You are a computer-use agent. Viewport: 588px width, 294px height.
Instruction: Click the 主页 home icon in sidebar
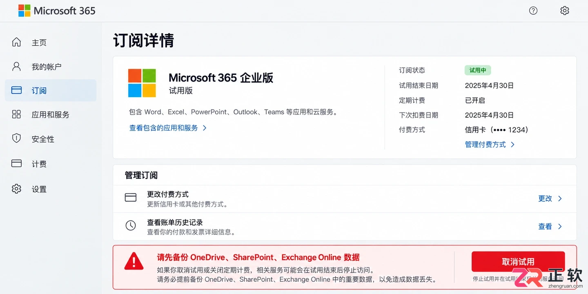click(x=16, y=42)
